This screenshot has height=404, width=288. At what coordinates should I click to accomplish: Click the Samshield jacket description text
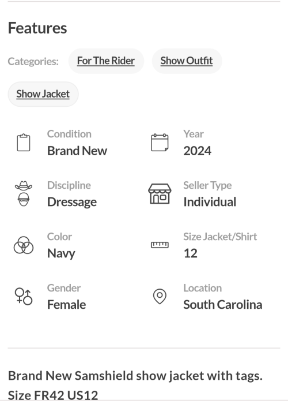(x=135, y=386)
